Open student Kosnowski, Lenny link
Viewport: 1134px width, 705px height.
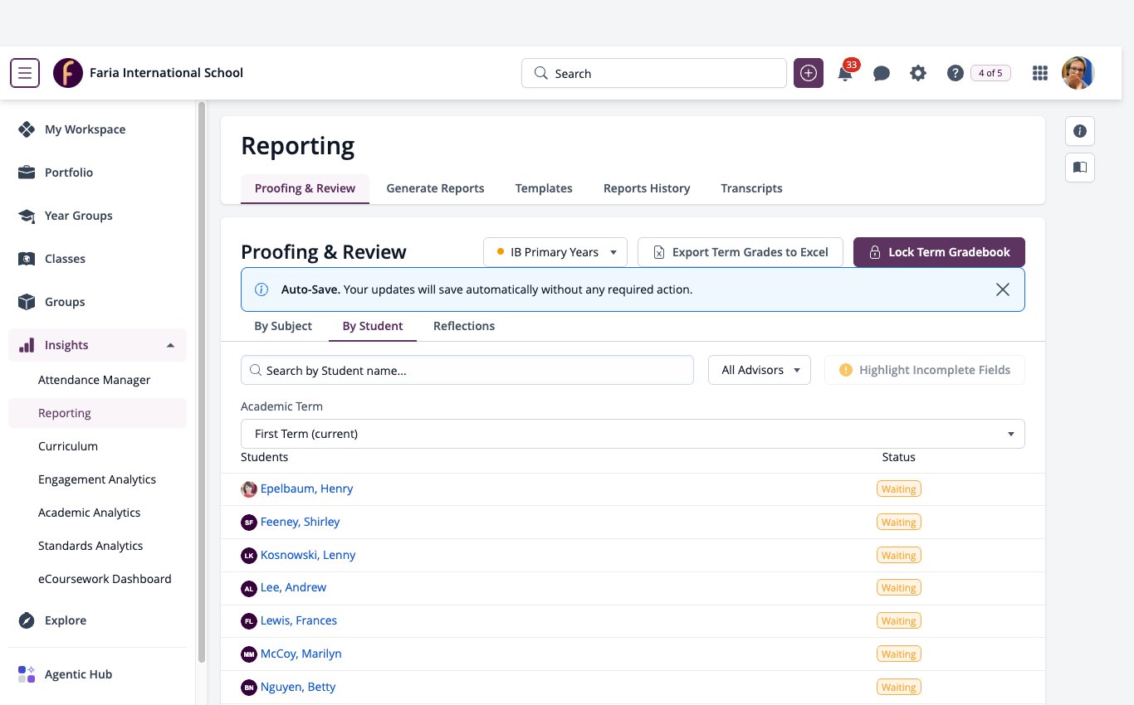click(x=308, y=555)
